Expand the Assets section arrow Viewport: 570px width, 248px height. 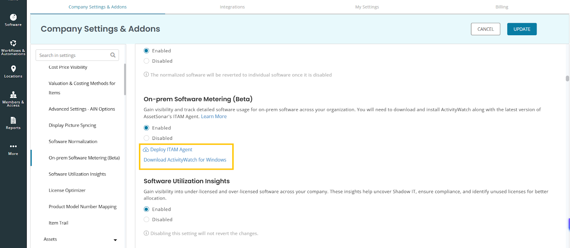point(115,240)
